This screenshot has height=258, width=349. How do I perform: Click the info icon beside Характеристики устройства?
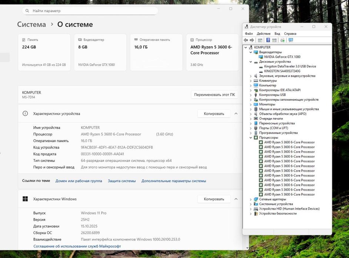click(25, 113)
